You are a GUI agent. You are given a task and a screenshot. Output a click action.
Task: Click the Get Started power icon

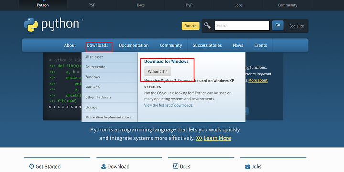[x=32, y=166]
